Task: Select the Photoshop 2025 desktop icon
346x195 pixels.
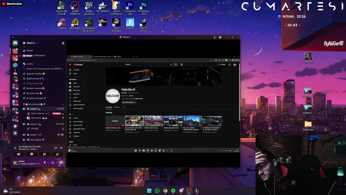Action: [x=144, y=8]
